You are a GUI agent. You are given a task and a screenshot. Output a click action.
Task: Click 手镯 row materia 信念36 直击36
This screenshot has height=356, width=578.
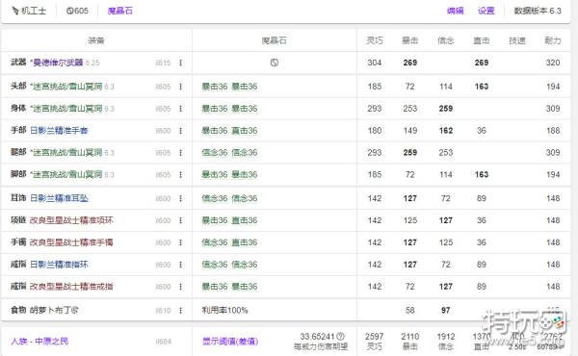point(229,242)
